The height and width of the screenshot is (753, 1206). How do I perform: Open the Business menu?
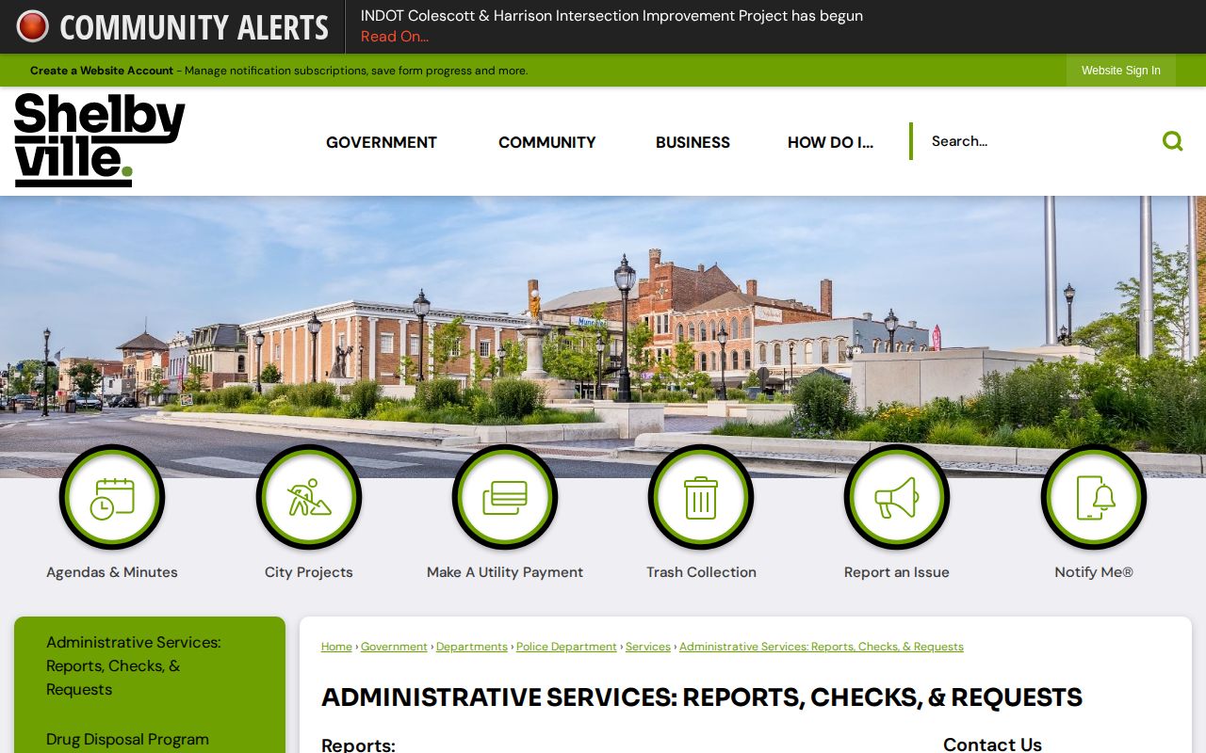click(693, 142)
